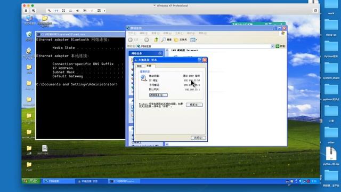Click the Windows flag logo in Network Connections
The image size is (341, 192).
click(x=283, y=33)
